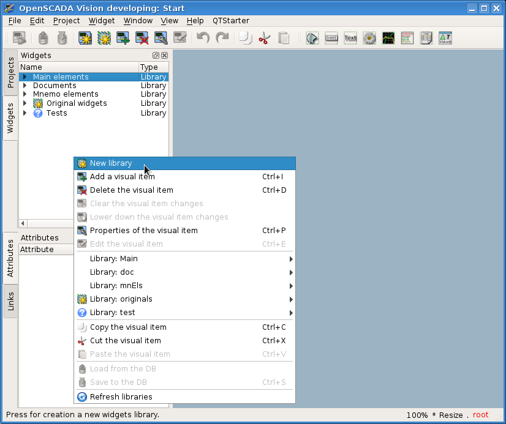The height and width of the screenshot is (424, 506).
Task: Click the 'root' user in status bar
Action: click(480, 415)
